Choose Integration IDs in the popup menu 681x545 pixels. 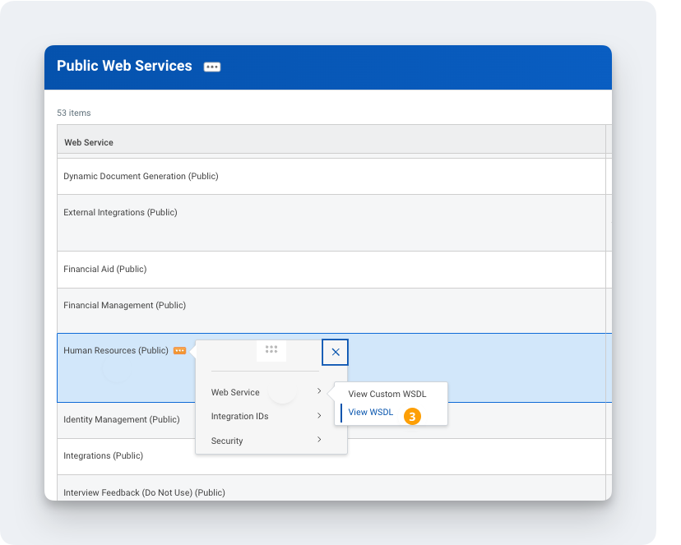239,417
